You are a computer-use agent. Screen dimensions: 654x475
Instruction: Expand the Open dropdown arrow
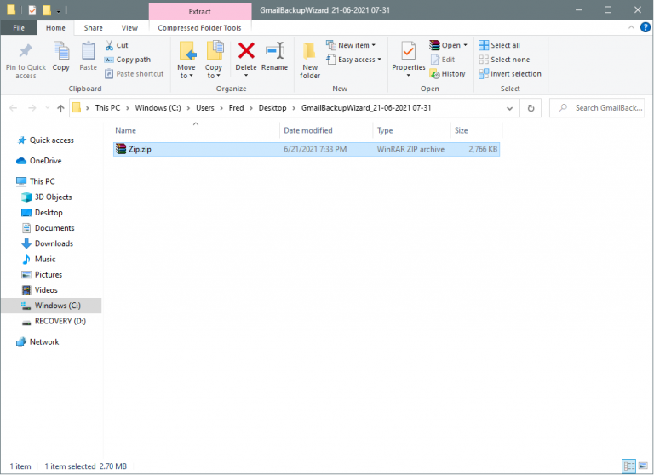(x=466, y=45)
